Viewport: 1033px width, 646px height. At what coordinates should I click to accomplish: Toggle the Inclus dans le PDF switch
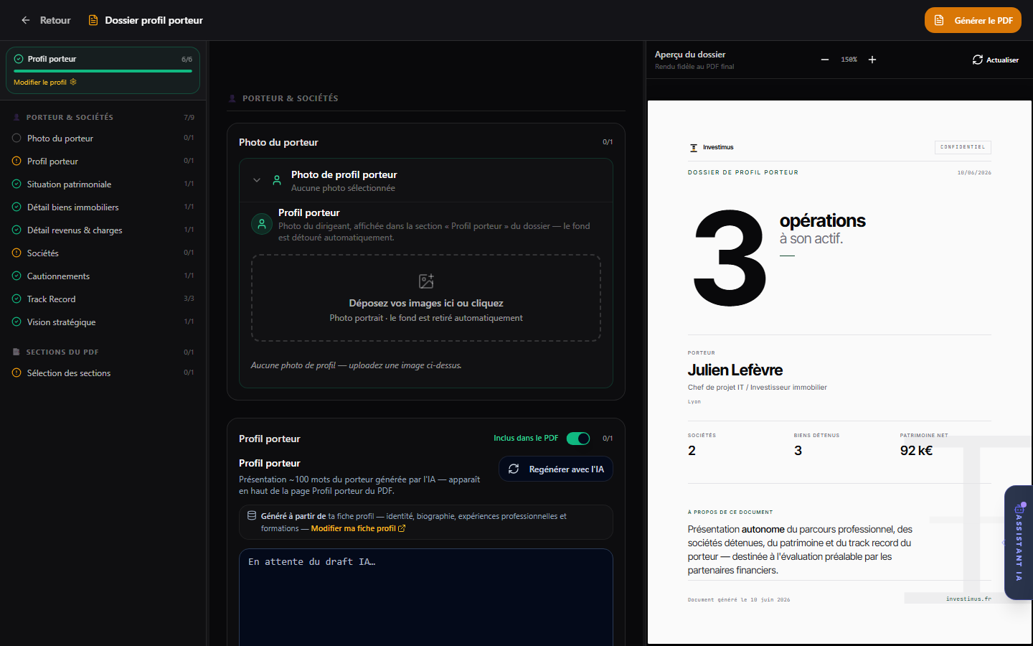coord(578,438)
